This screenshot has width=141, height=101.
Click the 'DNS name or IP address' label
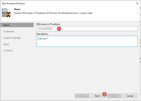pos(48,24)
